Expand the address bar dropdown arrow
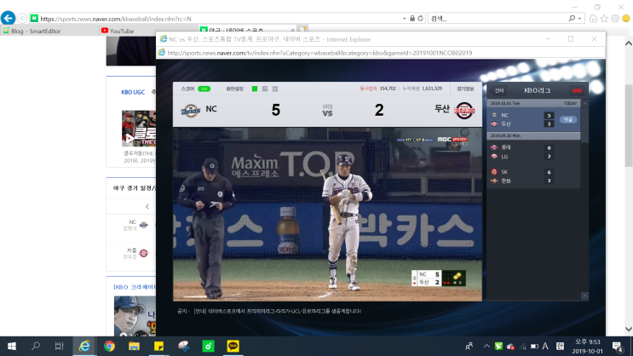This screenshot has width=633, height=356. tap(404, 19)
